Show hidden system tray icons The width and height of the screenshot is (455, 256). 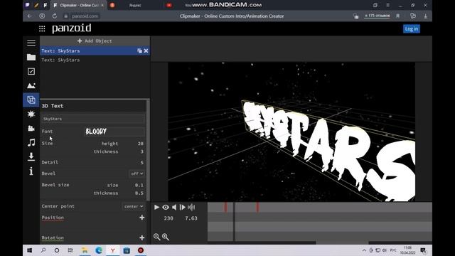[364, 250]
